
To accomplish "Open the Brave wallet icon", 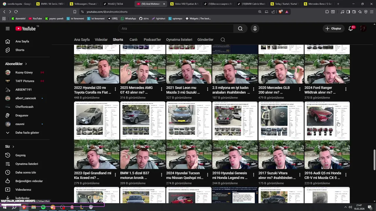I will pyautogui.click(x=354, y=12).
